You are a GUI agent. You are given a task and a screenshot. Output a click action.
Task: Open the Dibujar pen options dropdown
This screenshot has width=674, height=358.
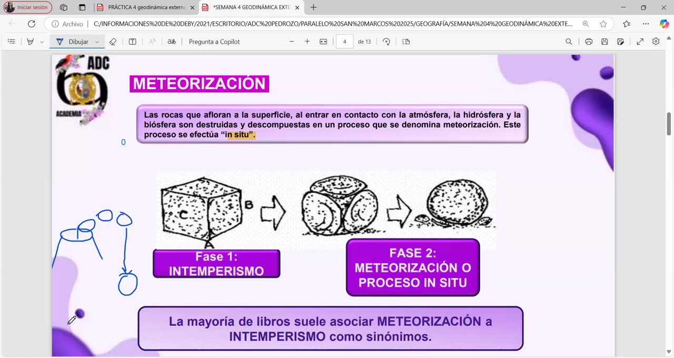tap(97, 42)
